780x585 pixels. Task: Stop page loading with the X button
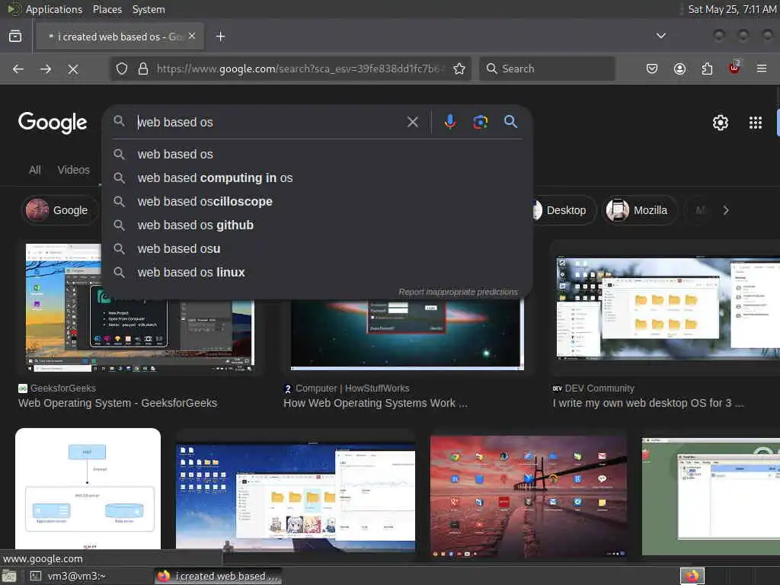tap(73, 69)
